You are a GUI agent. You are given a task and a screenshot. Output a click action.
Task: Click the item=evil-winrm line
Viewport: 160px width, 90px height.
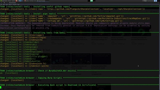pos(24,66)
